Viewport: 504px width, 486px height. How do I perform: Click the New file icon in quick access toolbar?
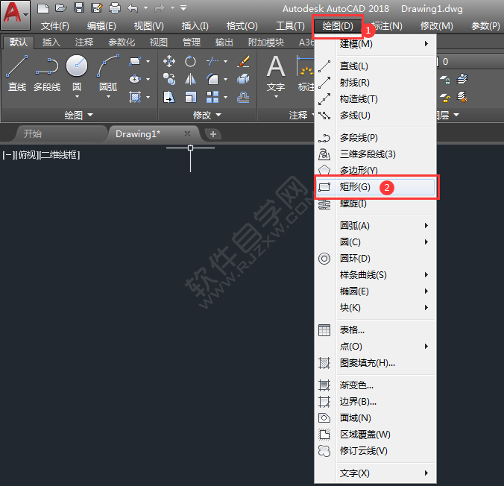tap(43, 7)
